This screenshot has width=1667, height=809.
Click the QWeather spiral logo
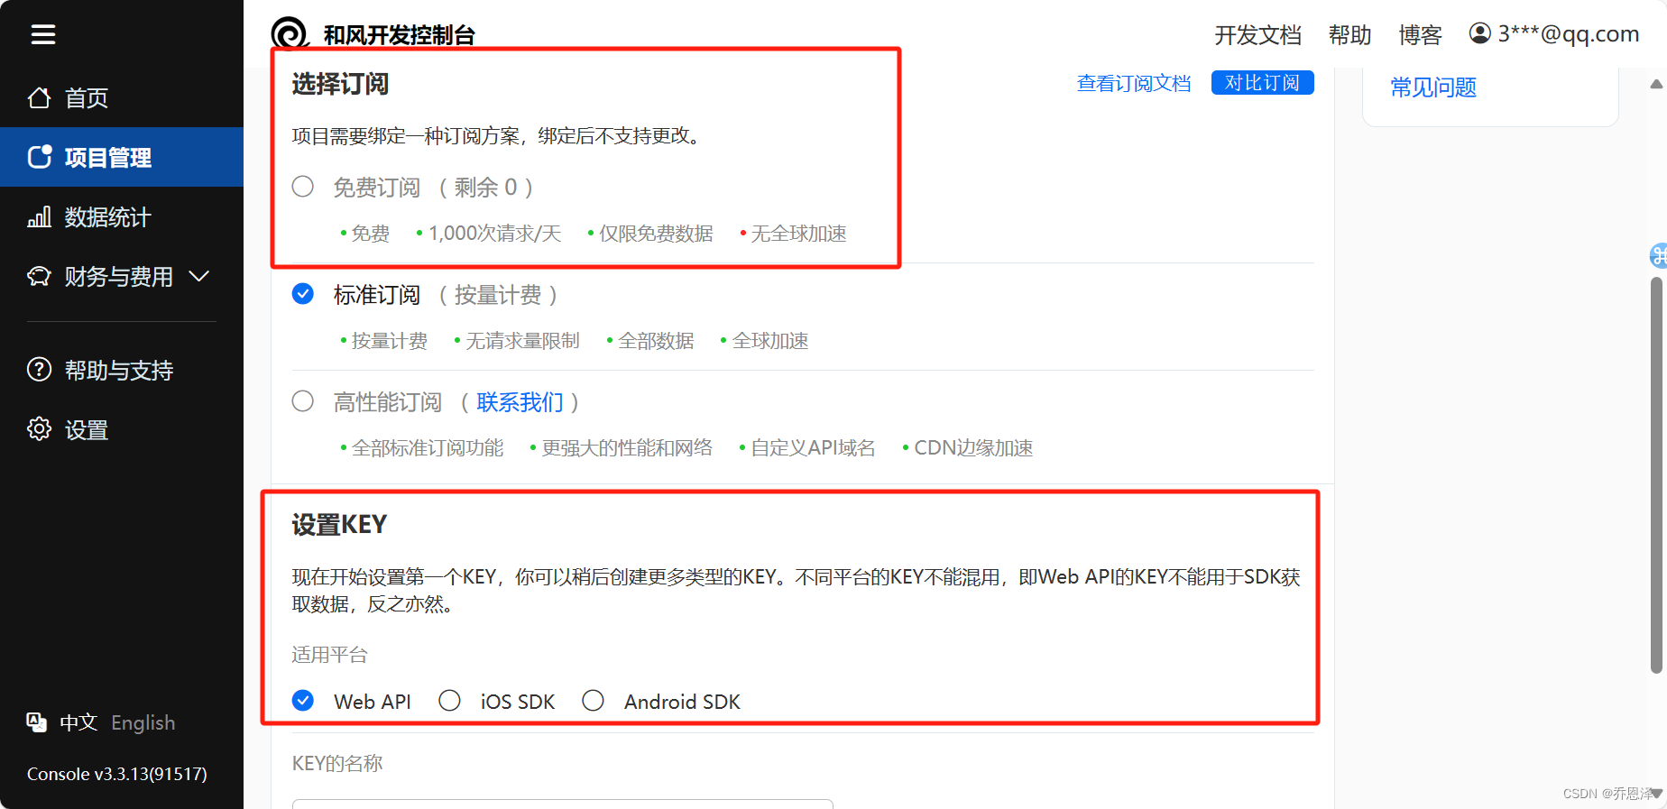(x=290, y=34)
